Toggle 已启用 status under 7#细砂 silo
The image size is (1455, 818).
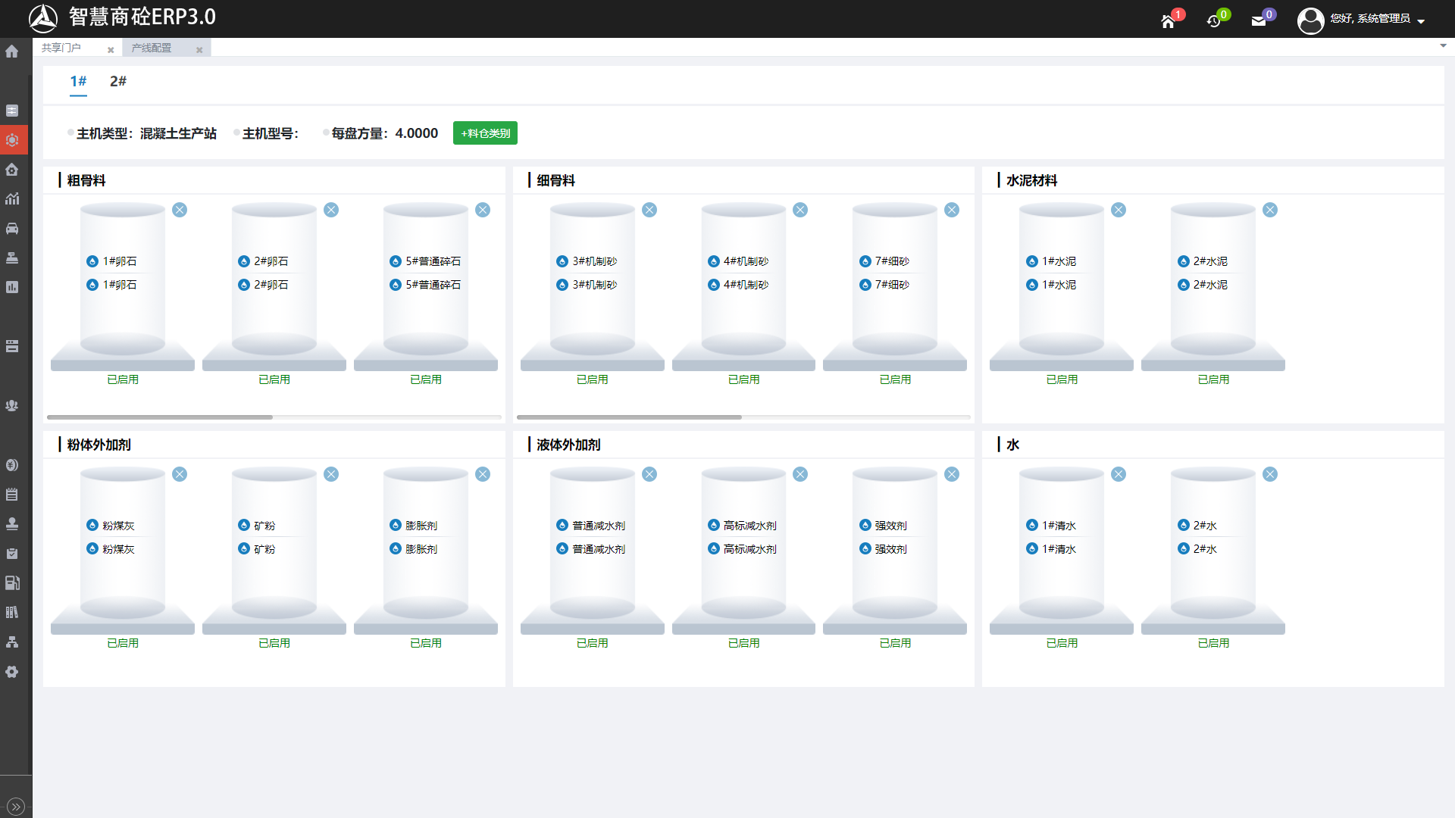click(x=895, y=379)
